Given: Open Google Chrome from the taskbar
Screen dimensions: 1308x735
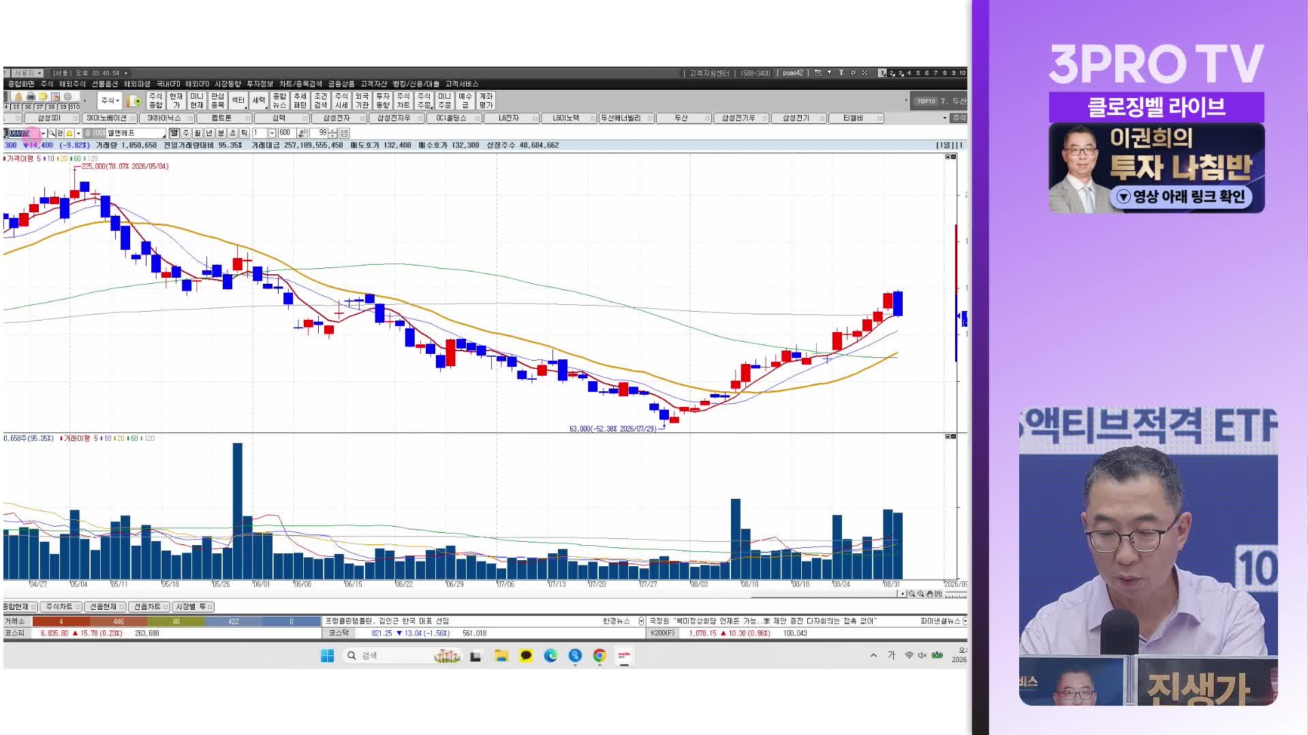Looking at the screenshot, I should (599, 655).
